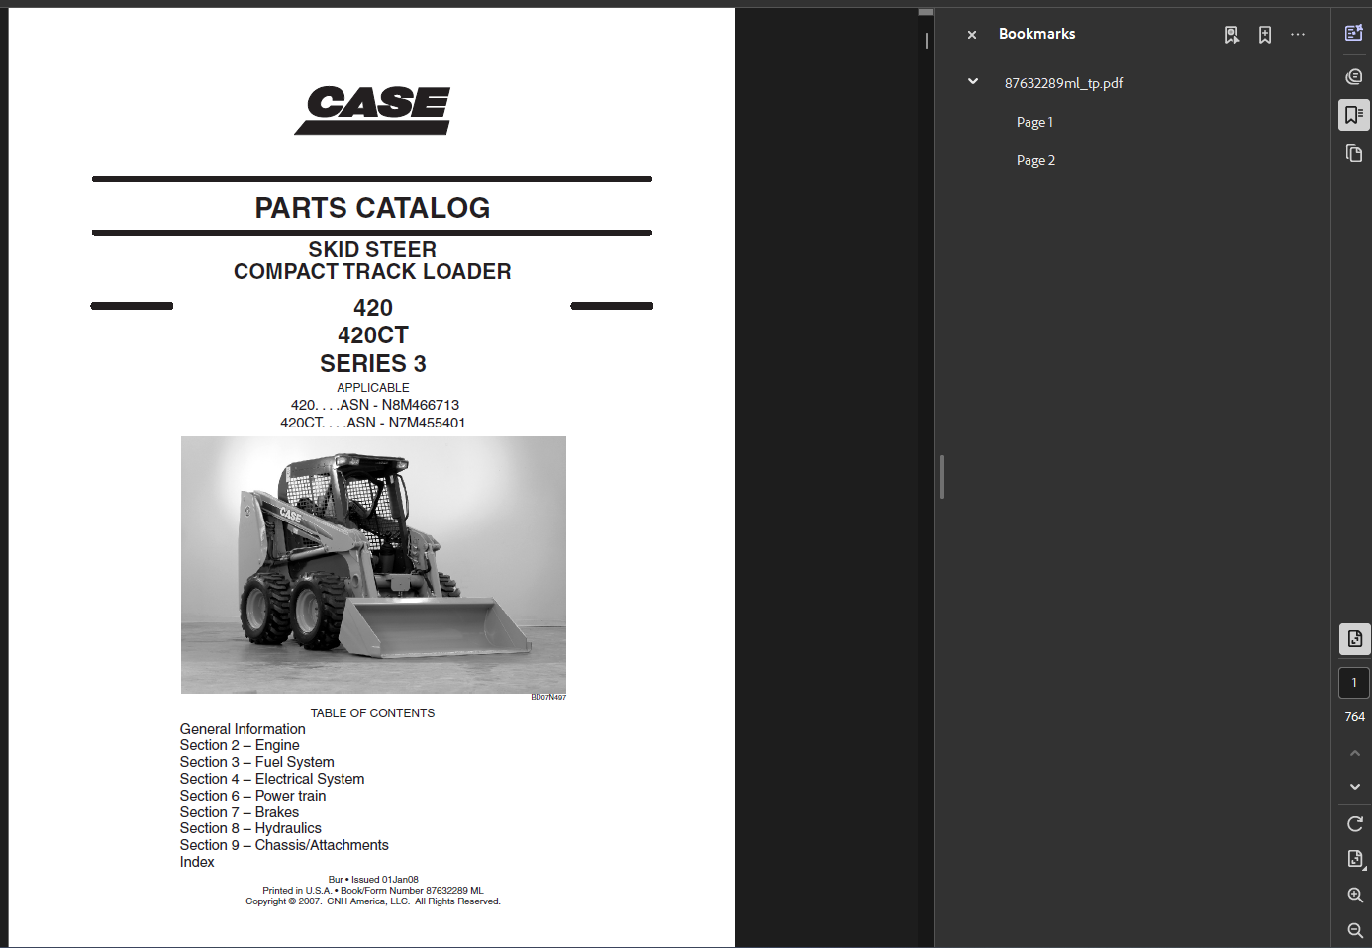The width and height of the screenshot is (1372, 948).
Task: Click the CASE logo on the page
Action: (372, 109)
